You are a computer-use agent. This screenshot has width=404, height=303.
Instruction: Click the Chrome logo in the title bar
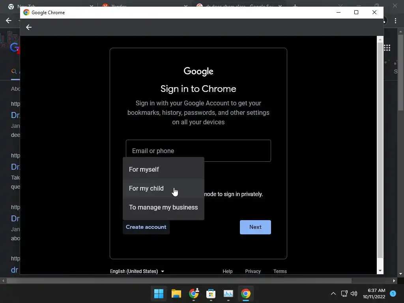[26, 12]
